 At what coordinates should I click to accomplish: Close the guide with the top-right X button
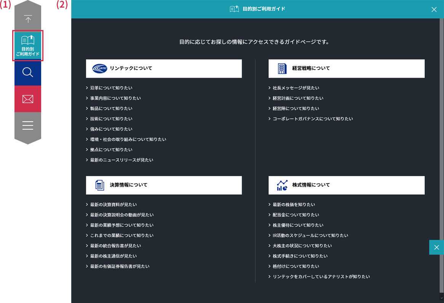434,9
